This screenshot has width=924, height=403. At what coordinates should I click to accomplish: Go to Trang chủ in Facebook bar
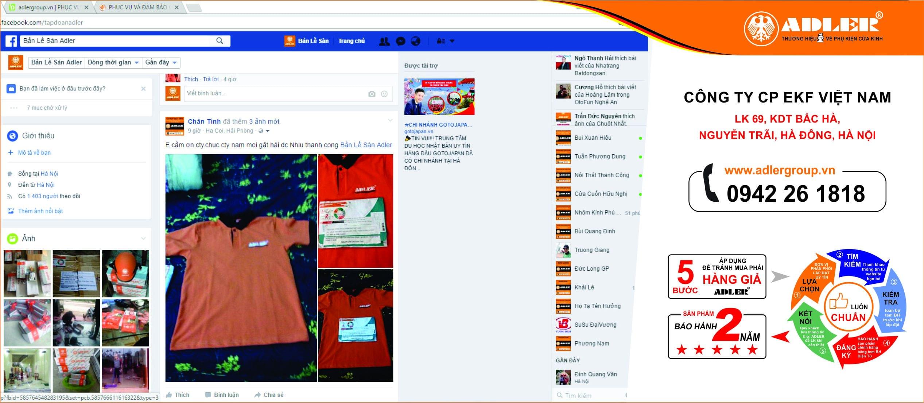click(351, 41)
